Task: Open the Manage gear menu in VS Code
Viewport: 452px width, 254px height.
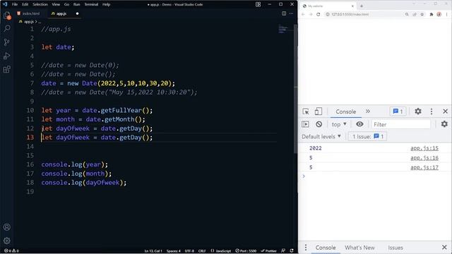Action: pyautogui.click(x=7, y=241)
